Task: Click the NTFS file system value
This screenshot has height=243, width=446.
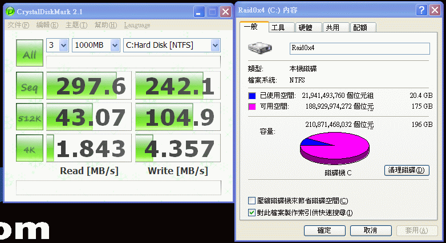Action: 297,80
